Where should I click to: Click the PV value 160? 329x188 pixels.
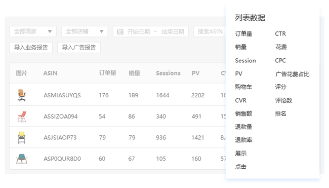pos(196,159)
